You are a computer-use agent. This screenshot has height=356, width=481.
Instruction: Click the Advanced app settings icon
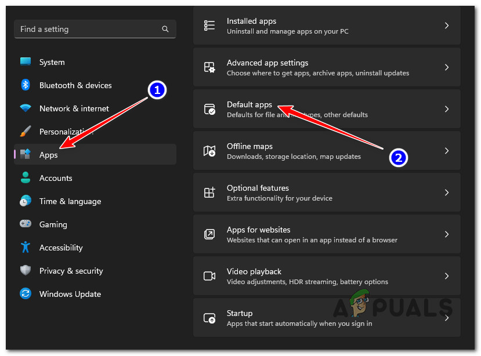tap(209, 67)
